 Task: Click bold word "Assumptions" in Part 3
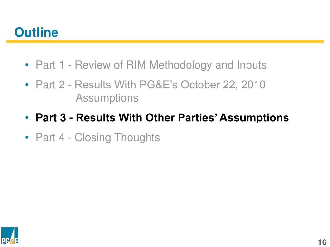[x=254, y=118]
